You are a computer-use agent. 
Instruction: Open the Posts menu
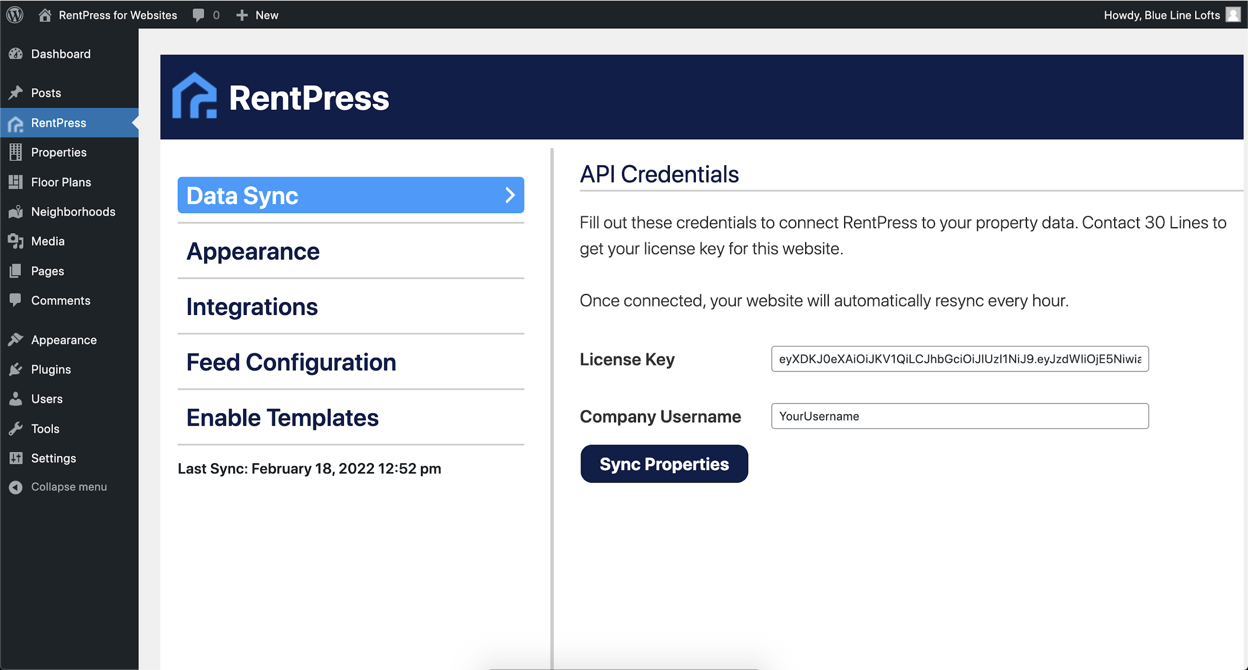[46, 93]
